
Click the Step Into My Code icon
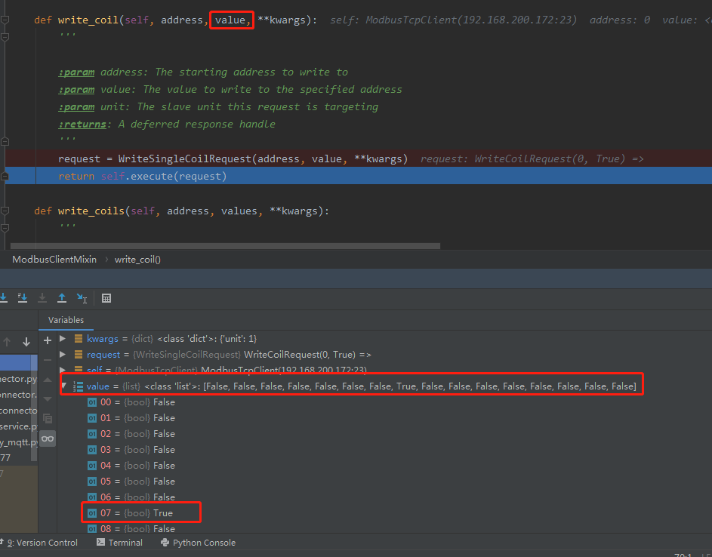[x=23, y=298]
